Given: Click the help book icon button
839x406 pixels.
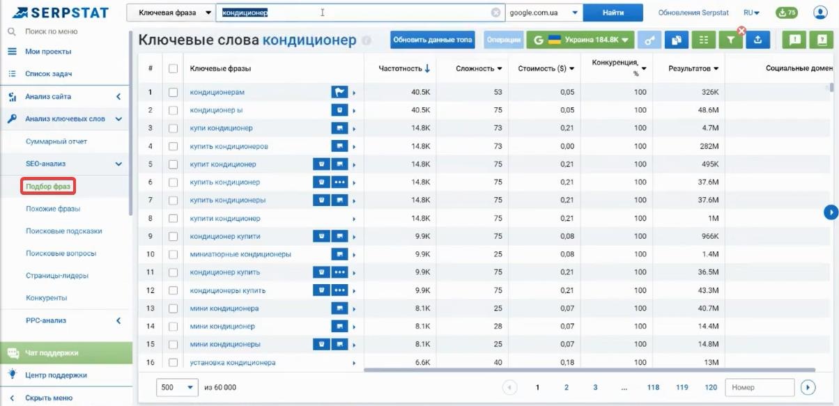Looking at the screenshot, I should [x=822, y=40].
